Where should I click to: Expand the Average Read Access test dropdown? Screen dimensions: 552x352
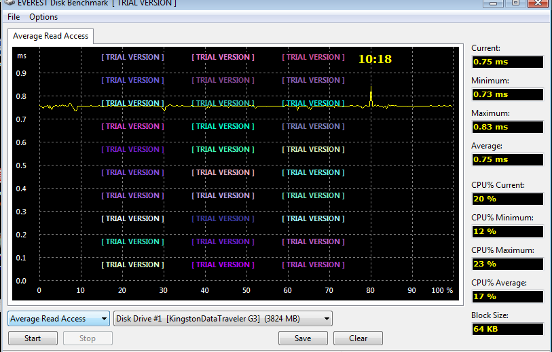click(58, 319)
